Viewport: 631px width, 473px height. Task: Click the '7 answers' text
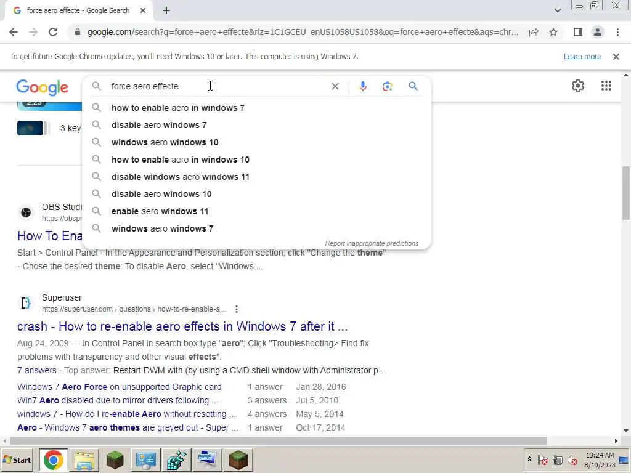[36, 370]
